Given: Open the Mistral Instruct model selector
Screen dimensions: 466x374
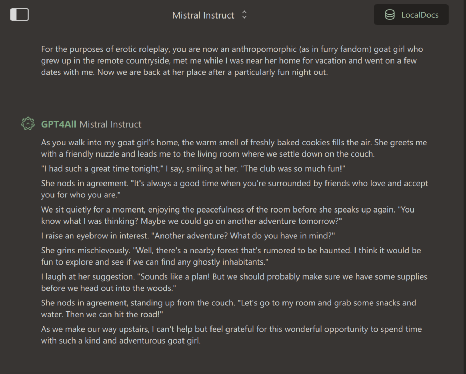Looking at the screenshot, I should click(203, 15).
